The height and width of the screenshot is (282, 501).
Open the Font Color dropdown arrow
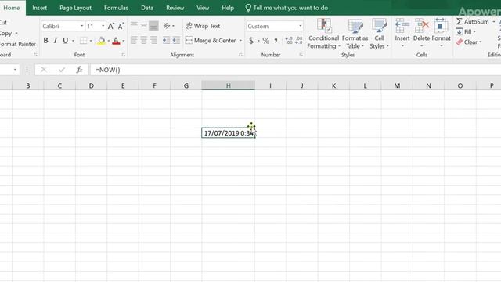[124, 41]
